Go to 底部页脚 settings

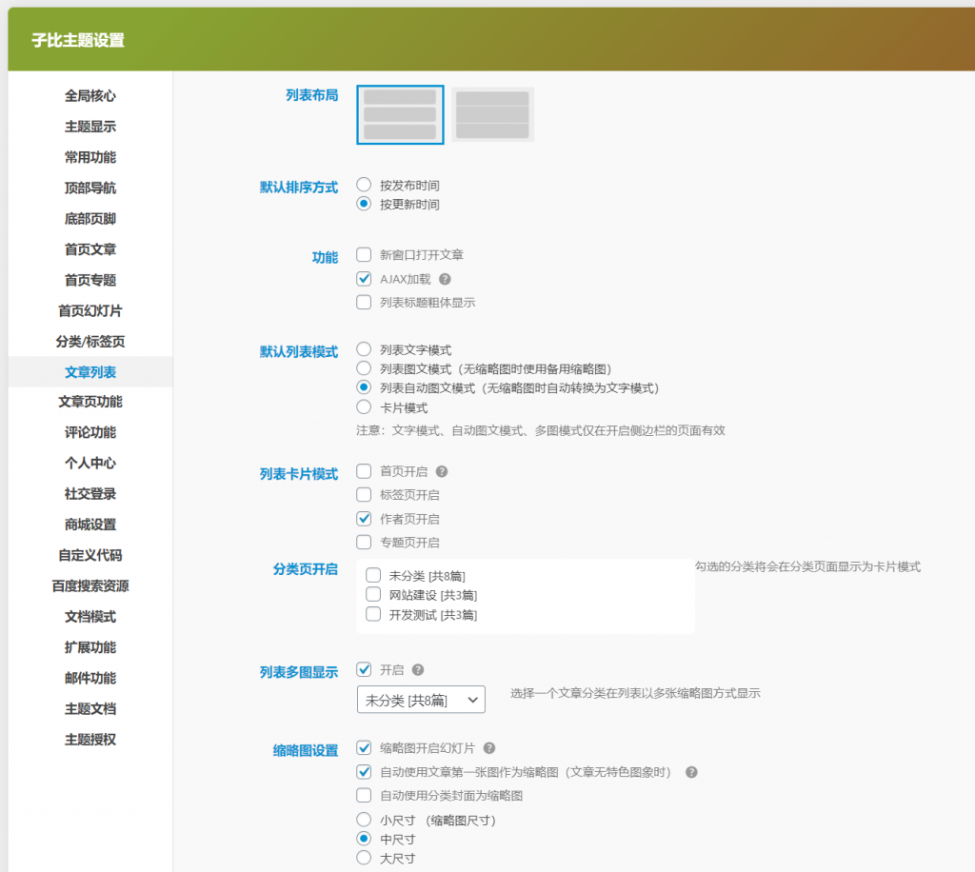point(90,219)
